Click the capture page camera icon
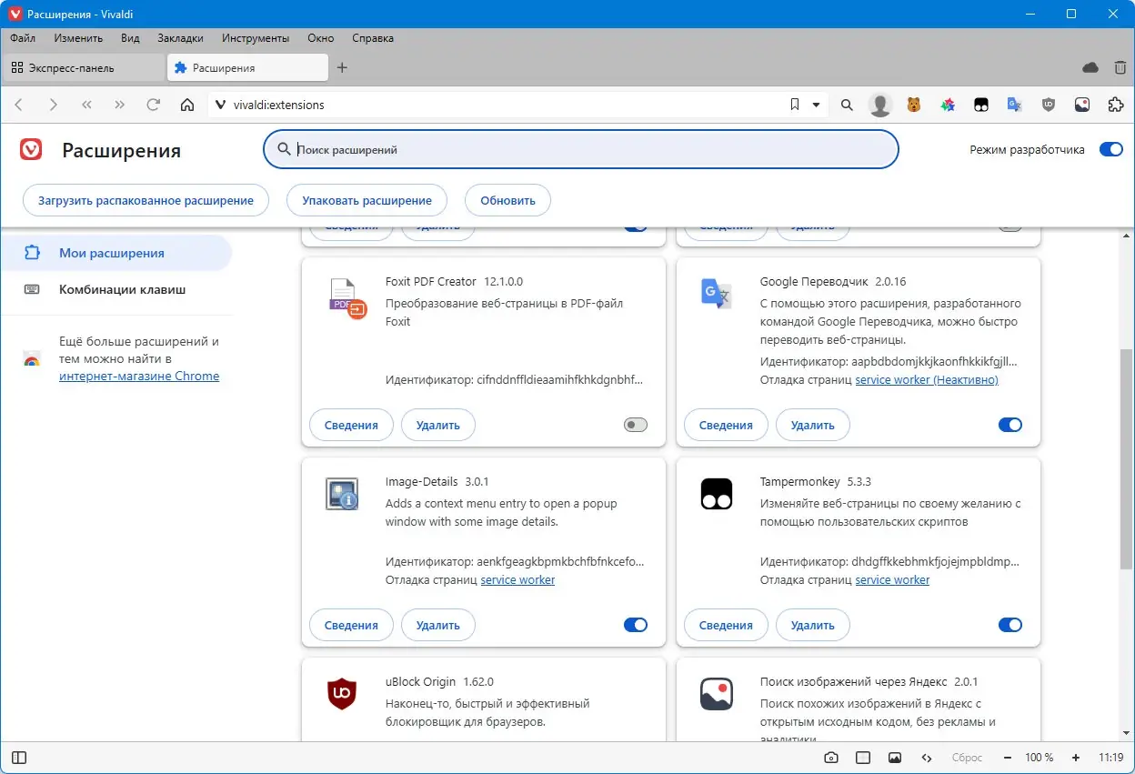 pos(831,758)
